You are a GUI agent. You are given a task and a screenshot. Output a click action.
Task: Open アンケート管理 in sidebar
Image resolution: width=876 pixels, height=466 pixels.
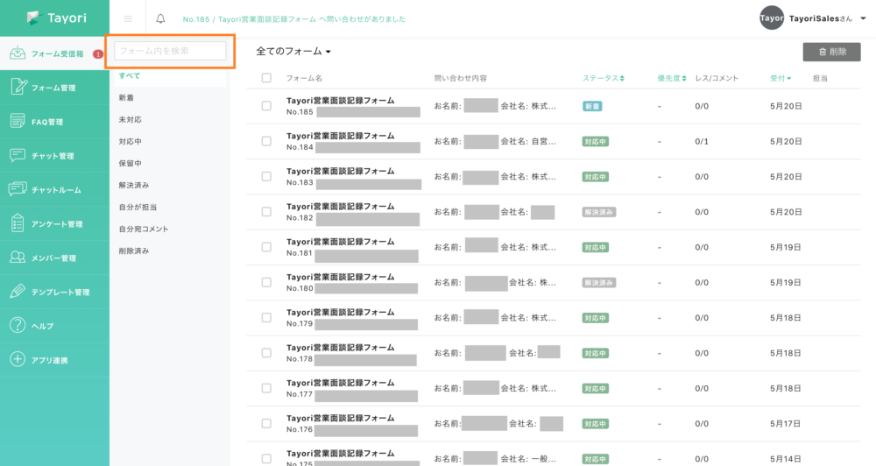(54, 223)
